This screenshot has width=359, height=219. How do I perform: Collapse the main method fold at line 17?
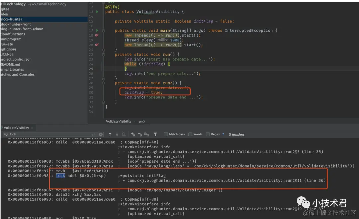[x=103, y=30]
